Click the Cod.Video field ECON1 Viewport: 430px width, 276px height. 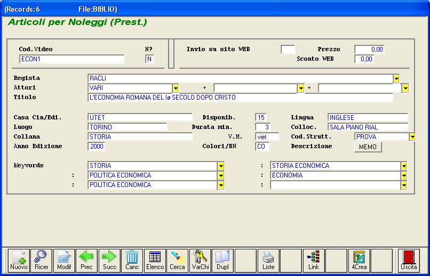72,59
